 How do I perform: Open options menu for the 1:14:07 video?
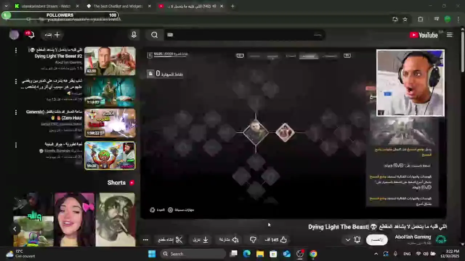(x=16, y=82)
